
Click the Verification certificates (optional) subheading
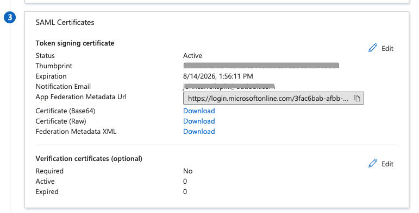89,159
